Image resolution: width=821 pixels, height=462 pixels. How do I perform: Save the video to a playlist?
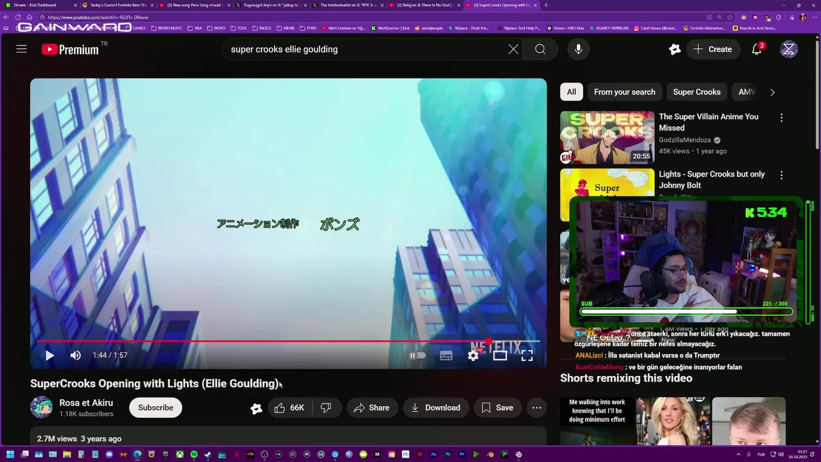(497, 407)
